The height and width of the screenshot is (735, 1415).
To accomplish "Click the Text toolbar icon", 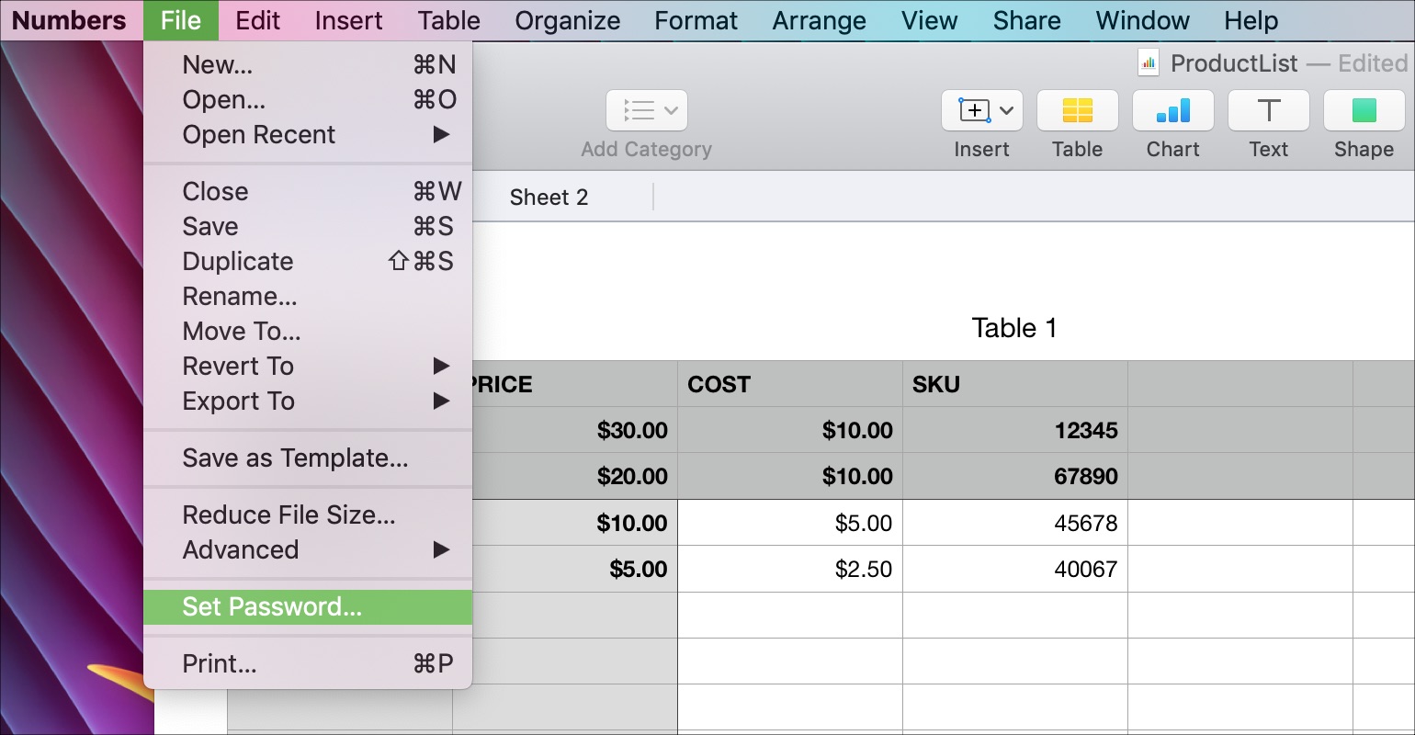I will click(1268, 111).
